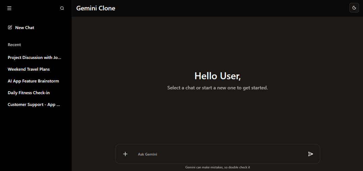This screenshot has height=171, width=363.
Task: Open the AI App Feature Brainstorm chat
Action: pyautogui.click(x=33, y=81)
